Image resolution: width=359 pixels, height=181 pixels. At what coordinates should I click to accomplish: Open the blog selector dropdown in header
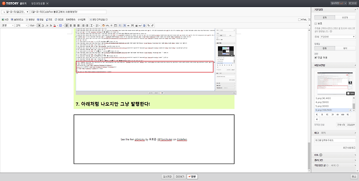pos(47,3)
